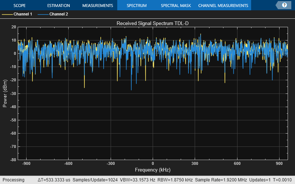Screen dimensions: 295x184
Task: Click the plot title Received Signal Spectrum TDL-D
Action: (153, 23)
